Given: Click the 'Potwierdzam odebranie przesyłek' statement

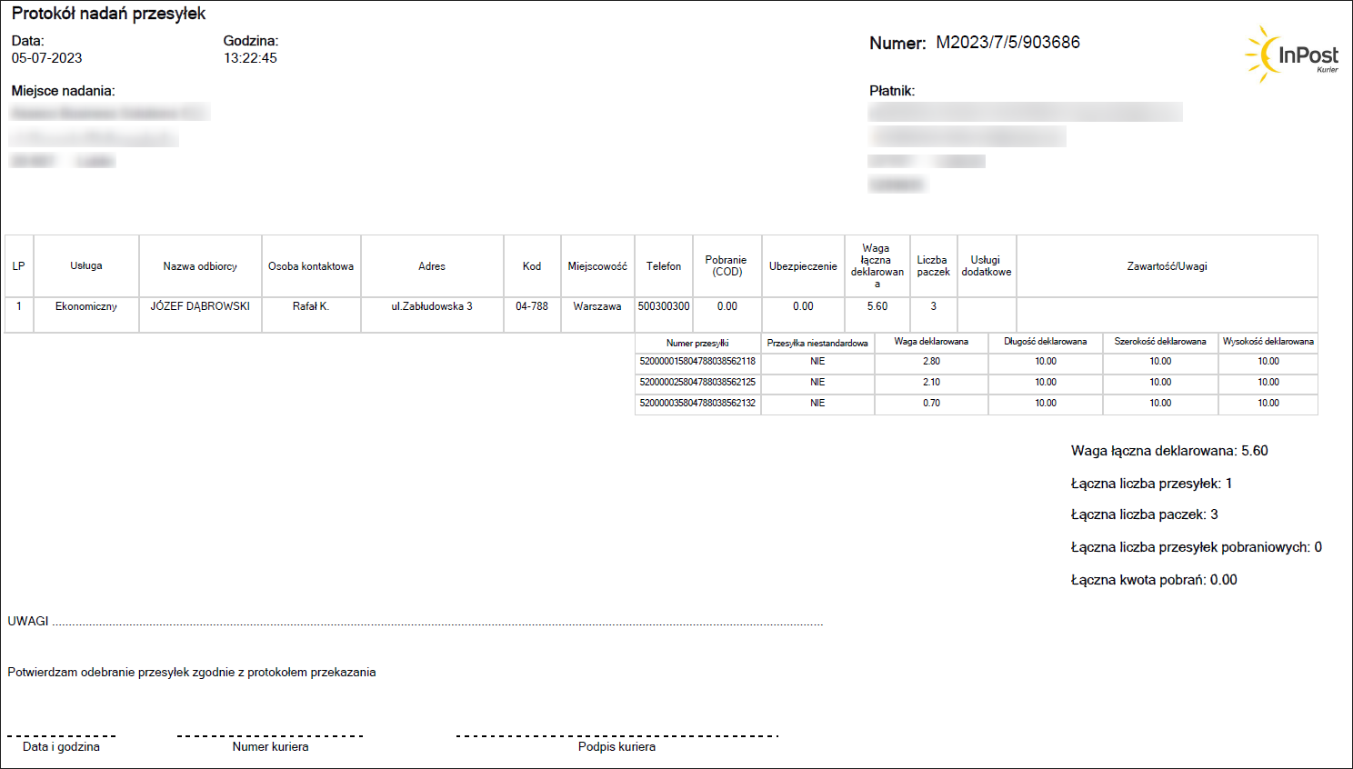Looking at the screenshot, I should pyautogui.click(x=192, y=673).
